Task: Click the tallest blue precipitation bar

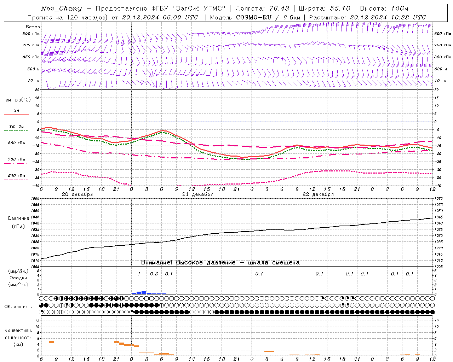Action: coord(144,292)
